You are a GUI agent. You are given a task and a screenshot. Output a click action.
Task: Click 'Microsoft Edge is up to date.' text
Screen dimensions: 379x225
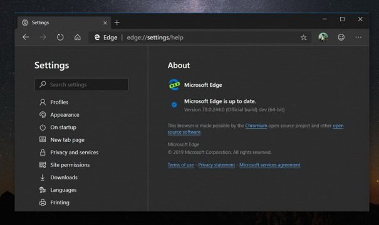(220, 101)
